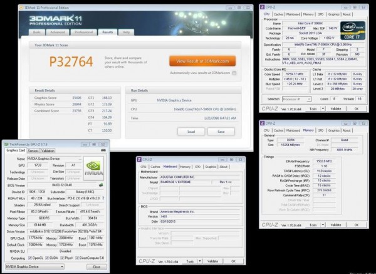This screenshot has height=274, width=376.
Task: Click the CPU-Z Mainboard window title icon
Action: click(139, 159)
